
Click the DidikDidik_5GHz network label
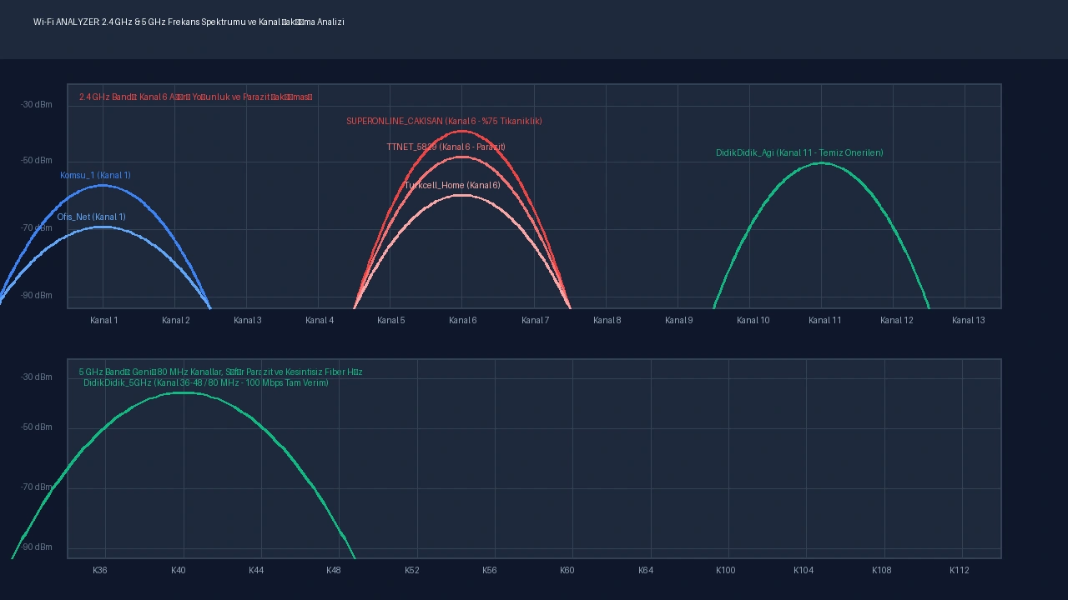pyautogui.click(x=206, y=382)
